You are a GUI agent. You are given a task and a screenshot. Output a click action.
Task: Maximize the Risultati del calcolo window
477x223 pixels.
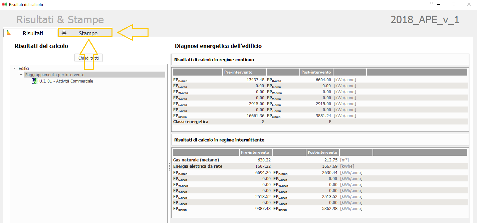454,5
